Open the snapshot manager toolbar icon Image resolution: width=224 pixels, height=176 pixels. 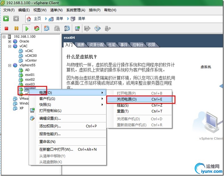pos(67,28)
